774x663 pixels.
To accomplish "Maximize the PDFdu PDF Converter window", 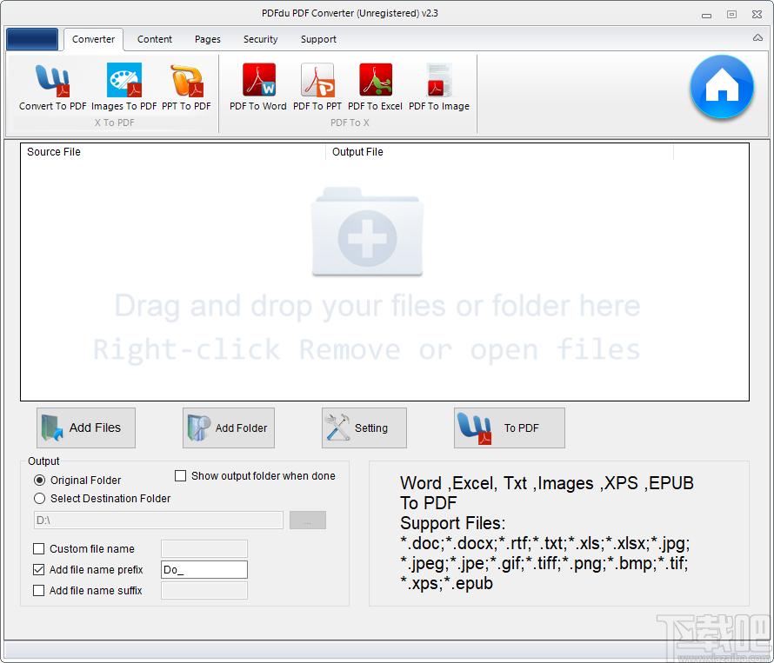I will tap(731, 14).
